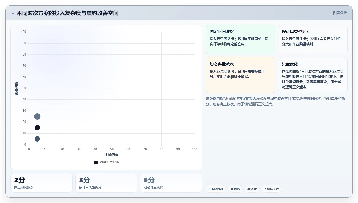Click the 表格 tag
358x203 pixels.
tap(235, 189)
